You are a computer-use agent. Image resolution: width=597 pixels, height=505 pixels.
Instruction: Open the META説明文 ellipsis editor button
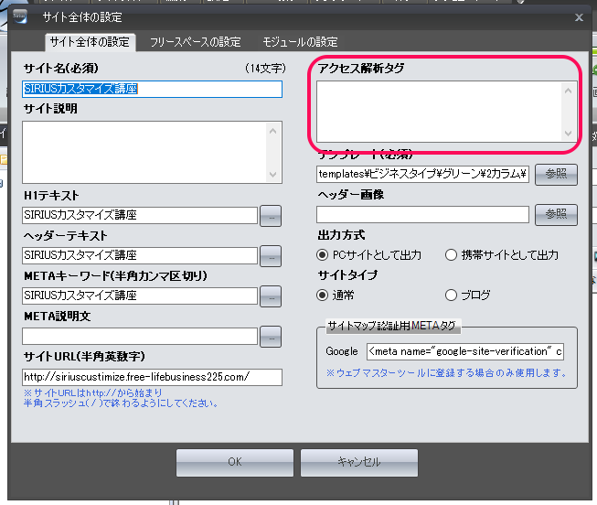271,337
